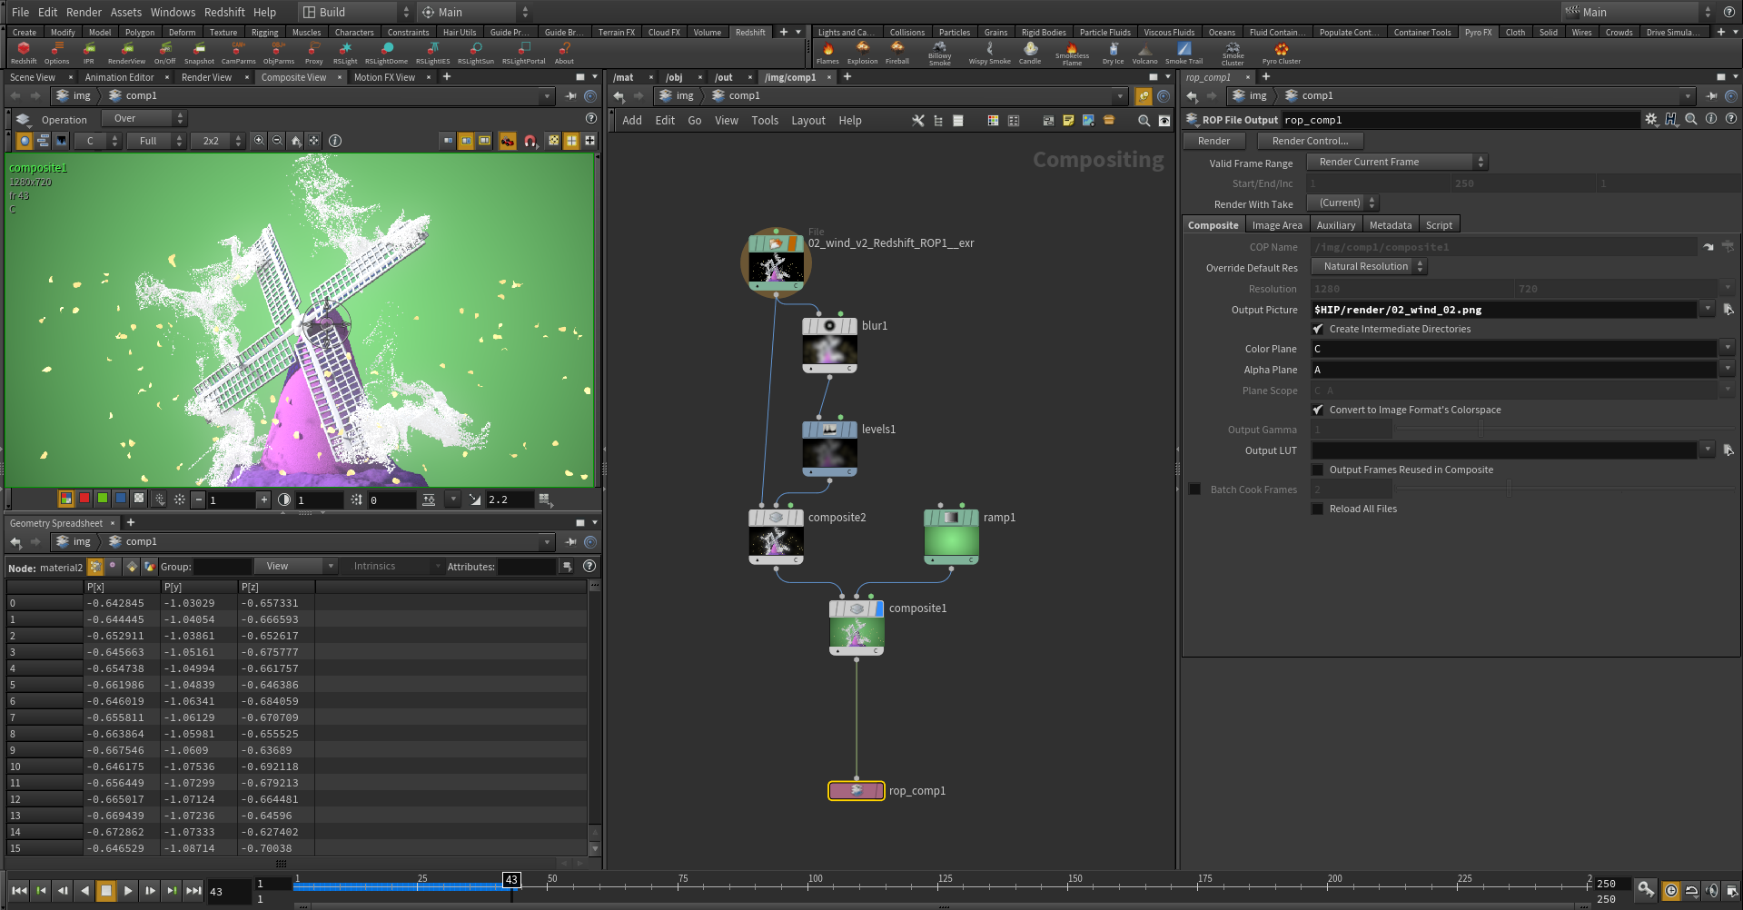Viewport: 1743px width, 910px height.
Task: Add a sticky note in the network editor
Action: pos(1068,120)
